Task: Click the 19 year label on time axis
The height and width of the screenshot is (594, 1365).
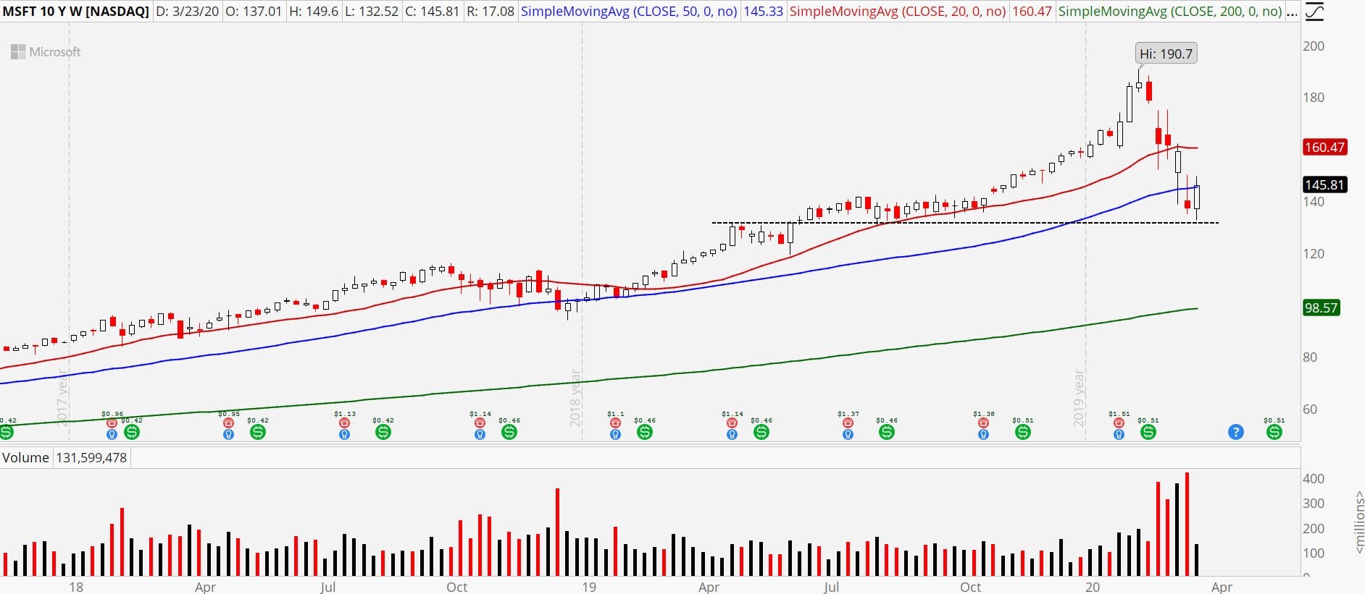Action: [x=589, y=587]
